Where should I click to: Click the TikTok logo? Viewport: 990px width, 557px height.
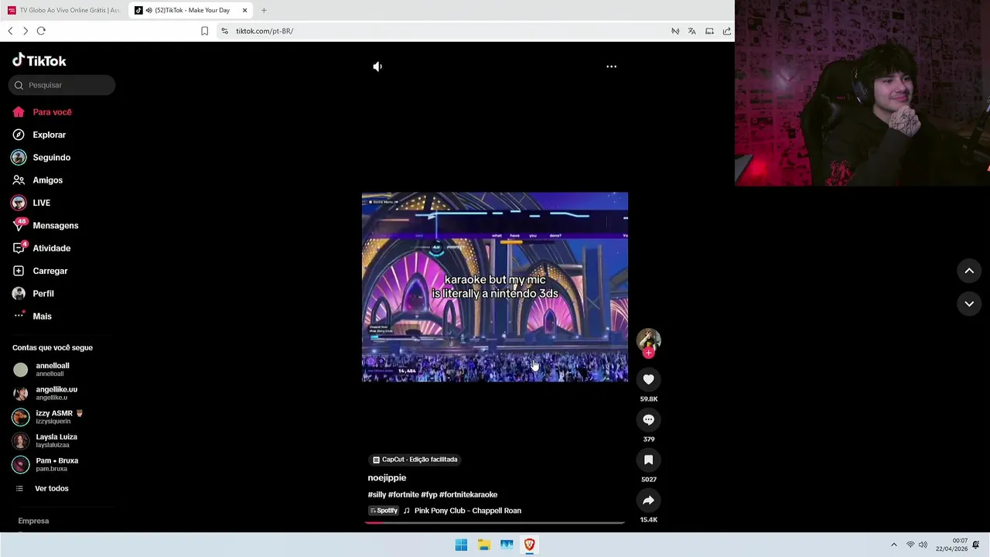[x=39, y=60]
